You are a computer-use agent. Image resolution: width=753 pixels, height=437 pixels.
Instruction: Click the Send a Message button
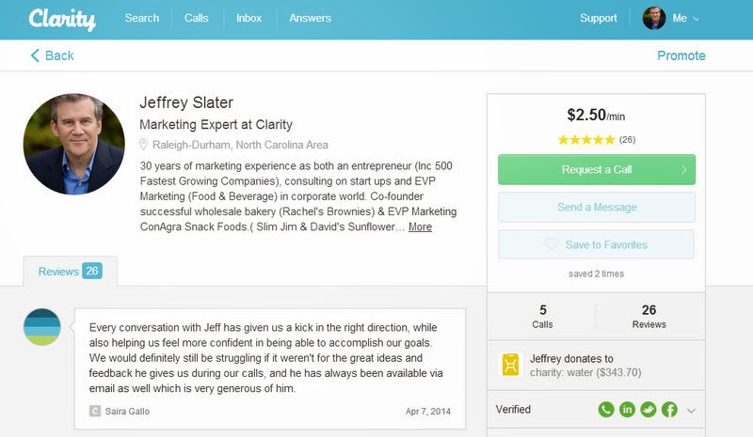pos(597,208)
